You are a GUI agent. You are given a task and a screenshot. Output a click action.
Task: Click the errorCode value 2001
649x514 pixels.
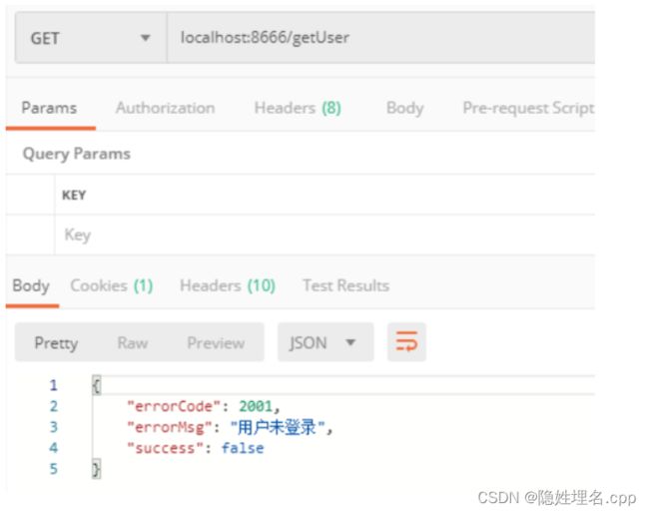[256, 406]
